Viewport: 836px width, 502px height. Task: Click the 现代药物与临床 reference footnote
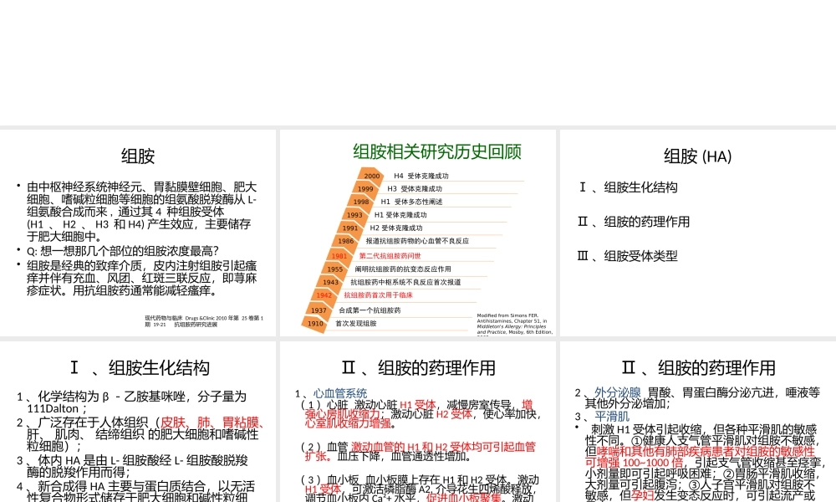(205, 318)
